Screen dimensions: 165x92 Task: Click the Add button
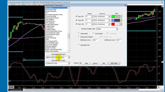[x=104, y=63]
